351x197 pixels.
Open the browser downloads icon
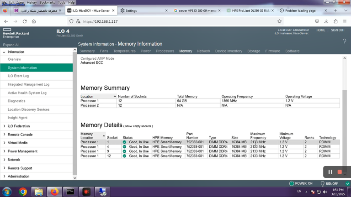click(326, 21)
